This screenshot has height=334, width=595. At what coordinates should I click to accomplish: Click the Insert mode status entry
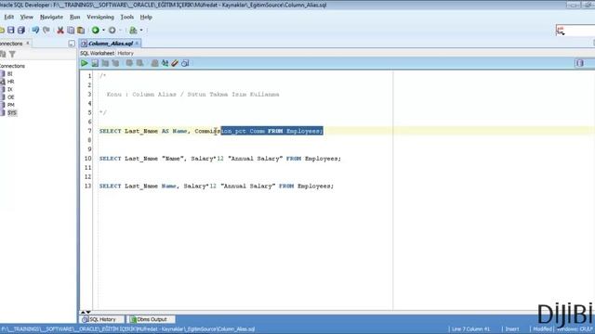(x=511, y=329)
